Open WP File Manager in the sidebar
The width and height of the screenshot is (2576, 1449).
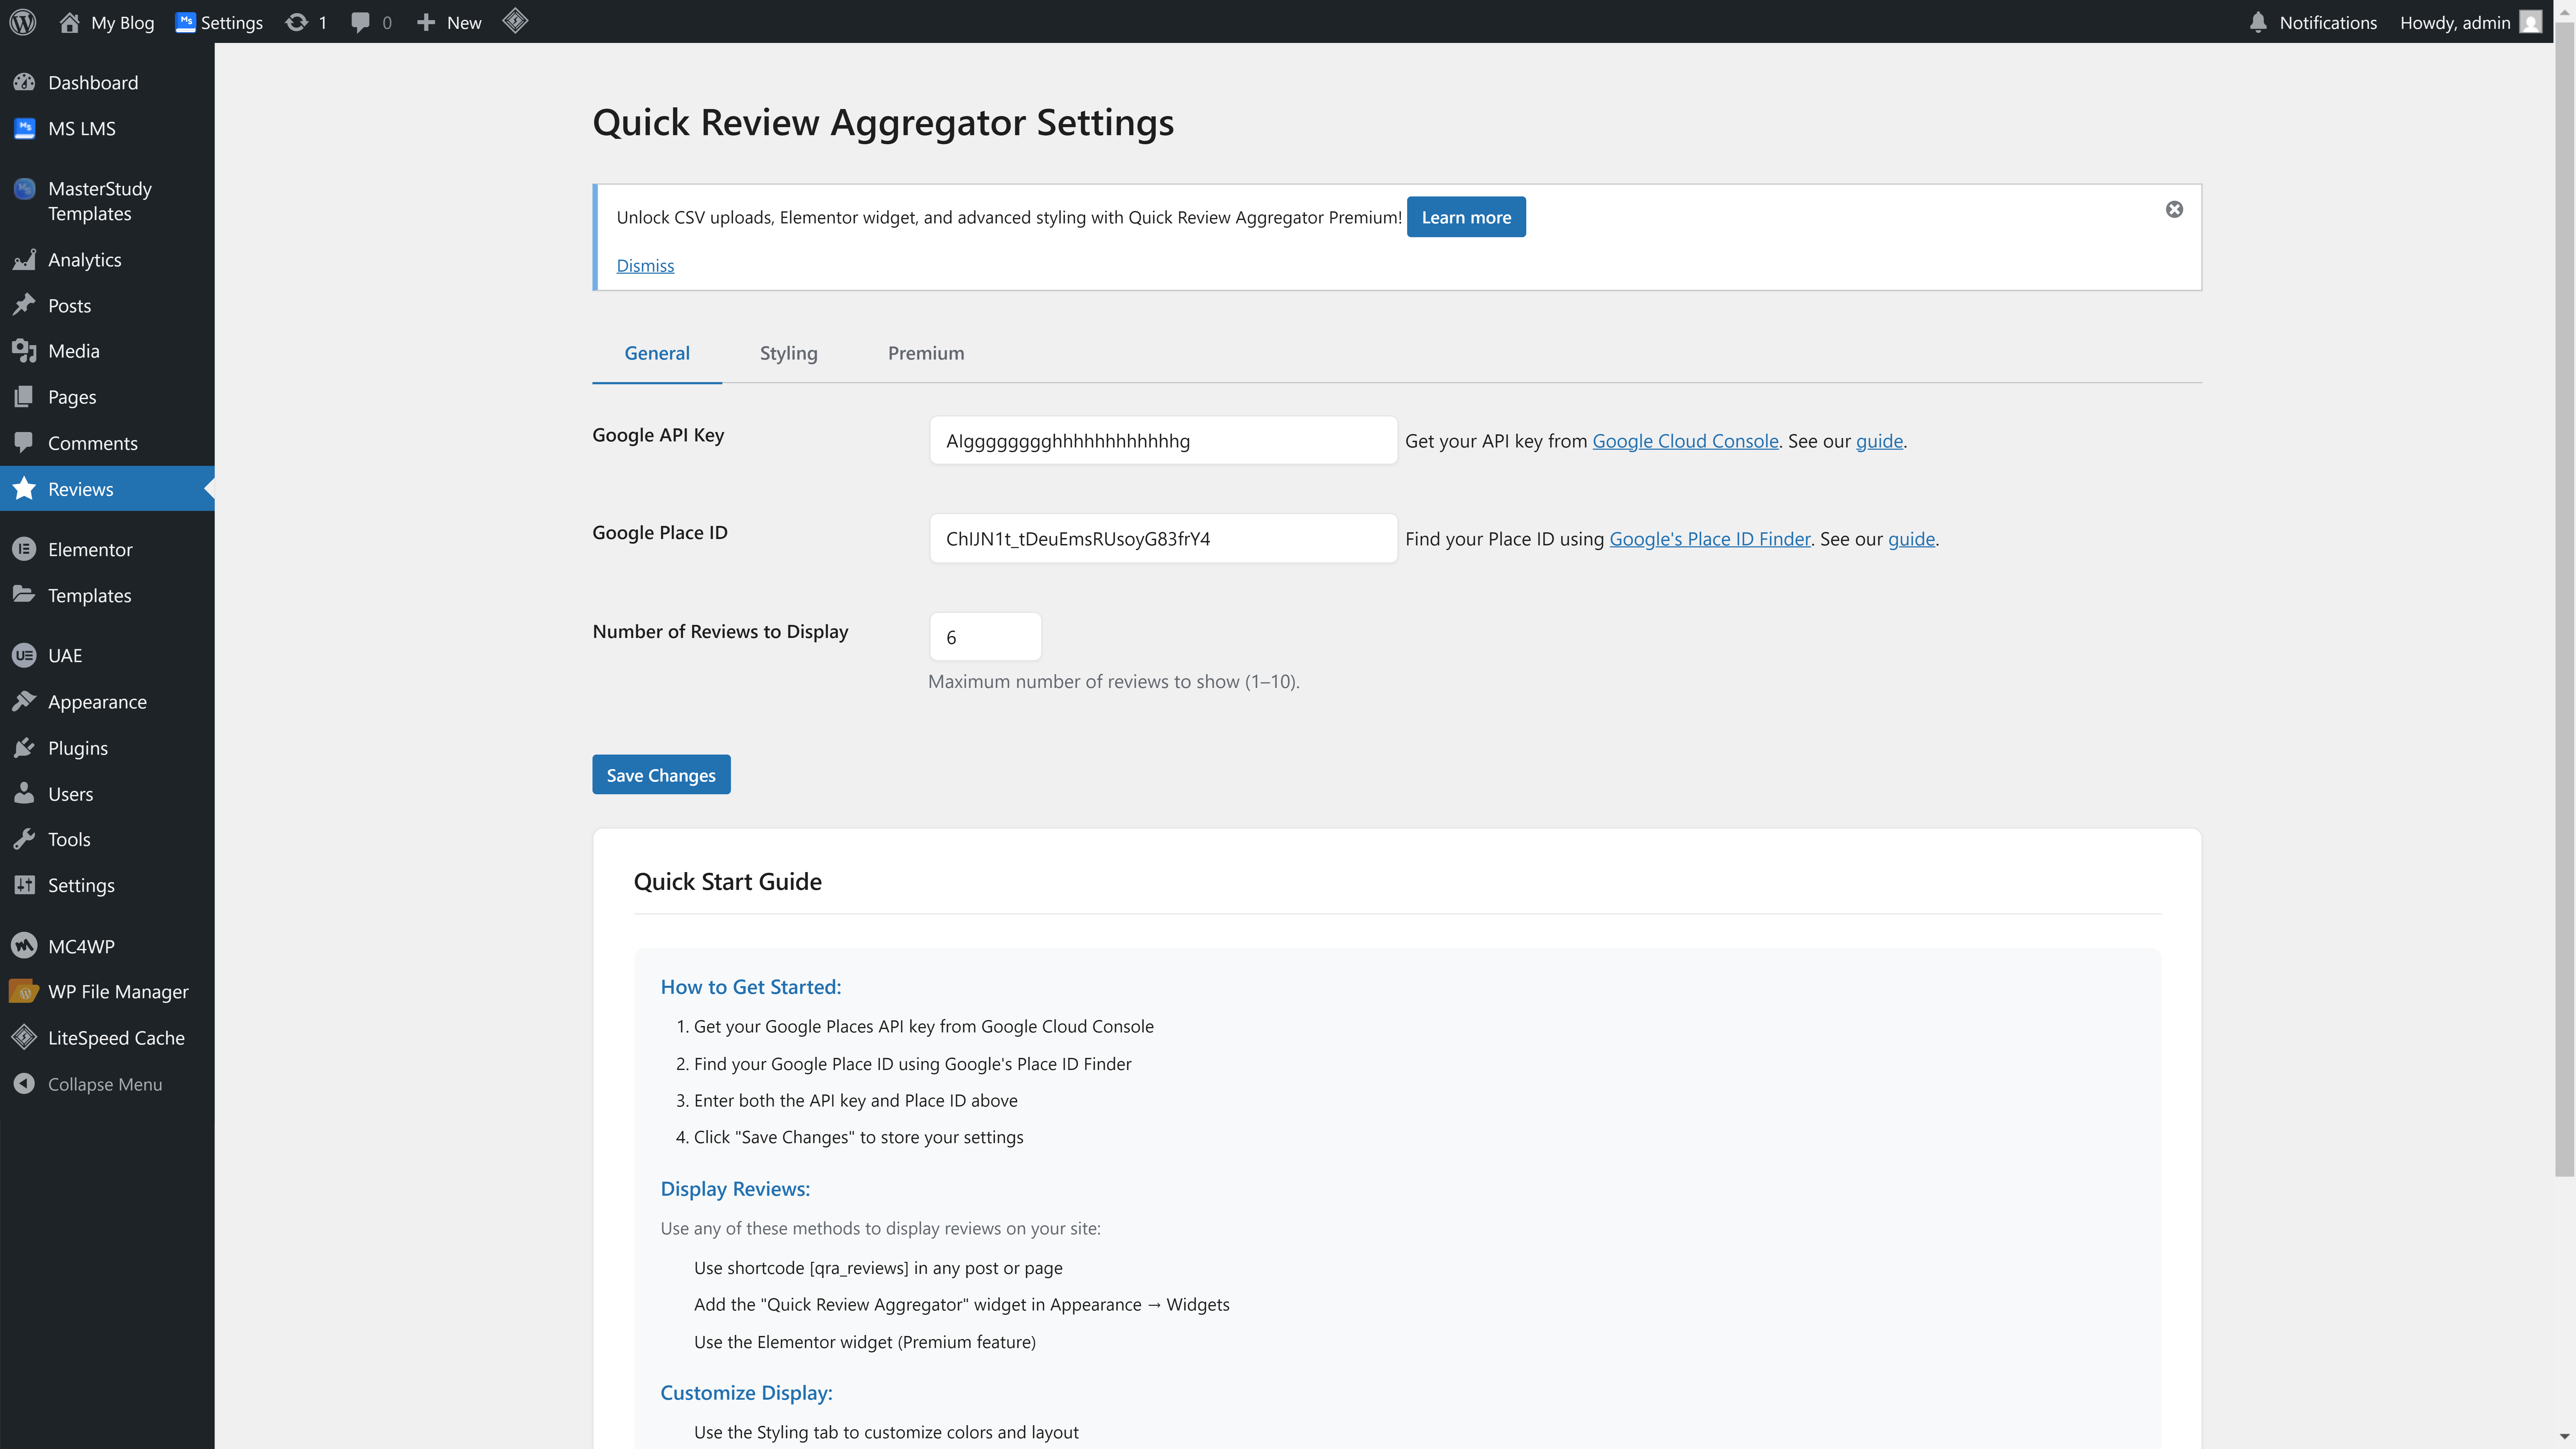[x=118, y=991]
